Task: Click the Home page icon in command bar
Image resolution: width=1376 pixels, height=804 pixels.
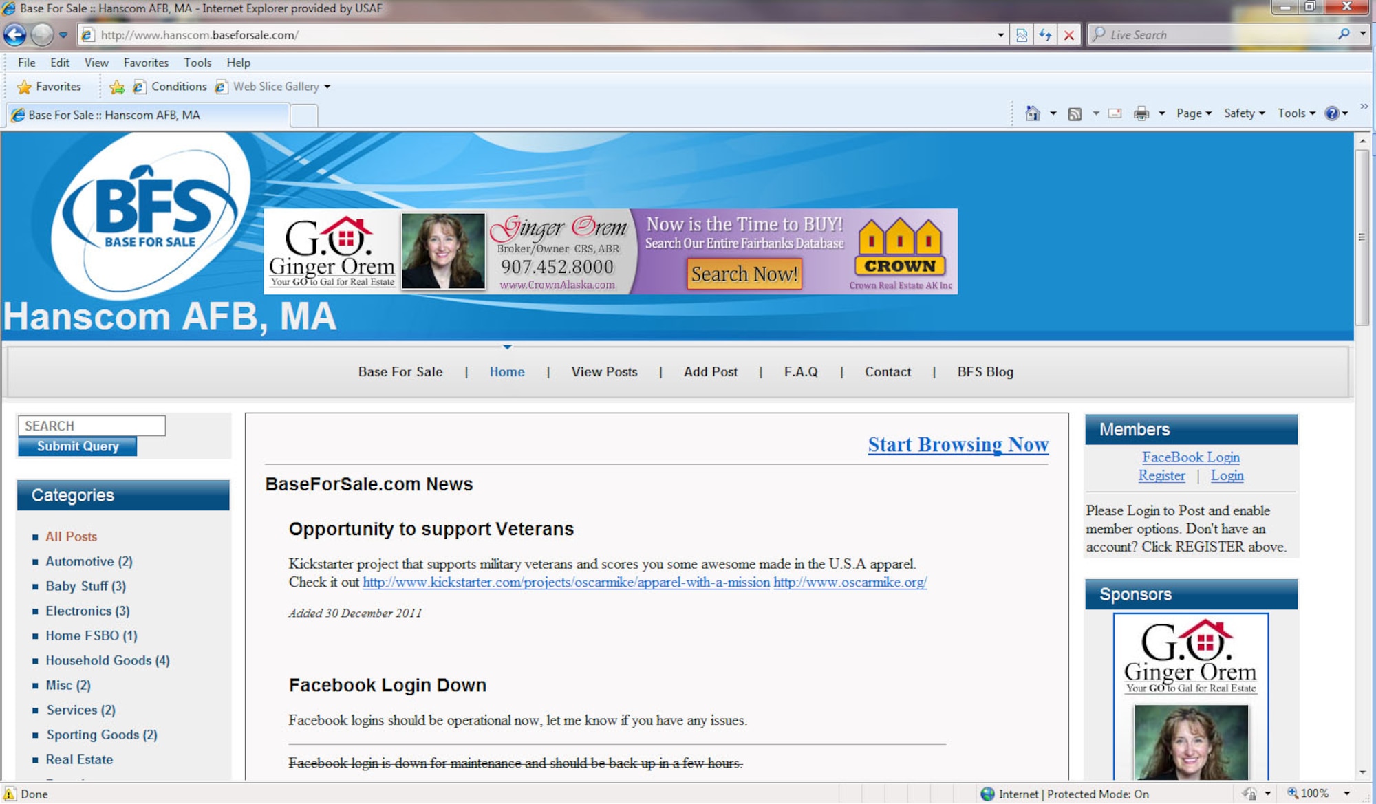Action: coord(1033,113)
